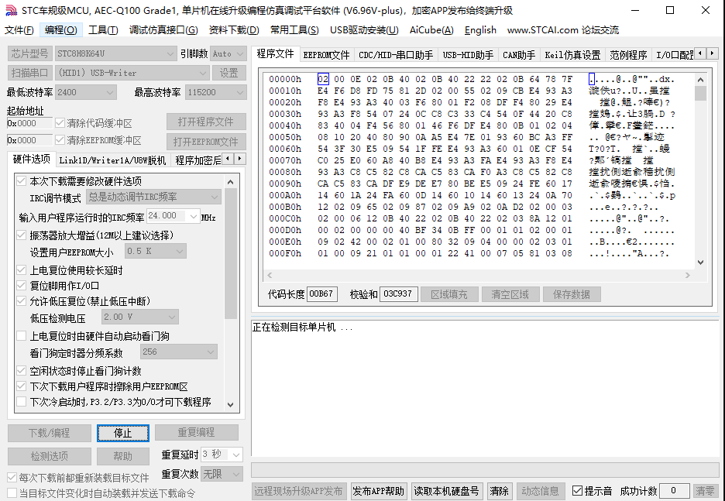Click hardware options list scroll down arrow

coord(231,405)
